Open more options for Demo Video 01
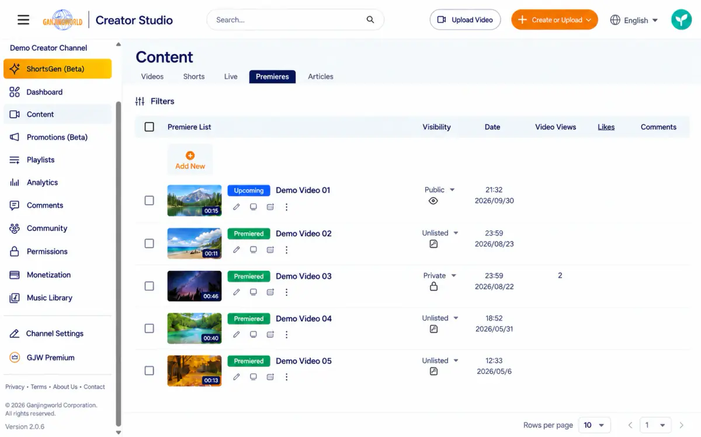The width and height of the screenshot is (701, 437). [286, 207]
